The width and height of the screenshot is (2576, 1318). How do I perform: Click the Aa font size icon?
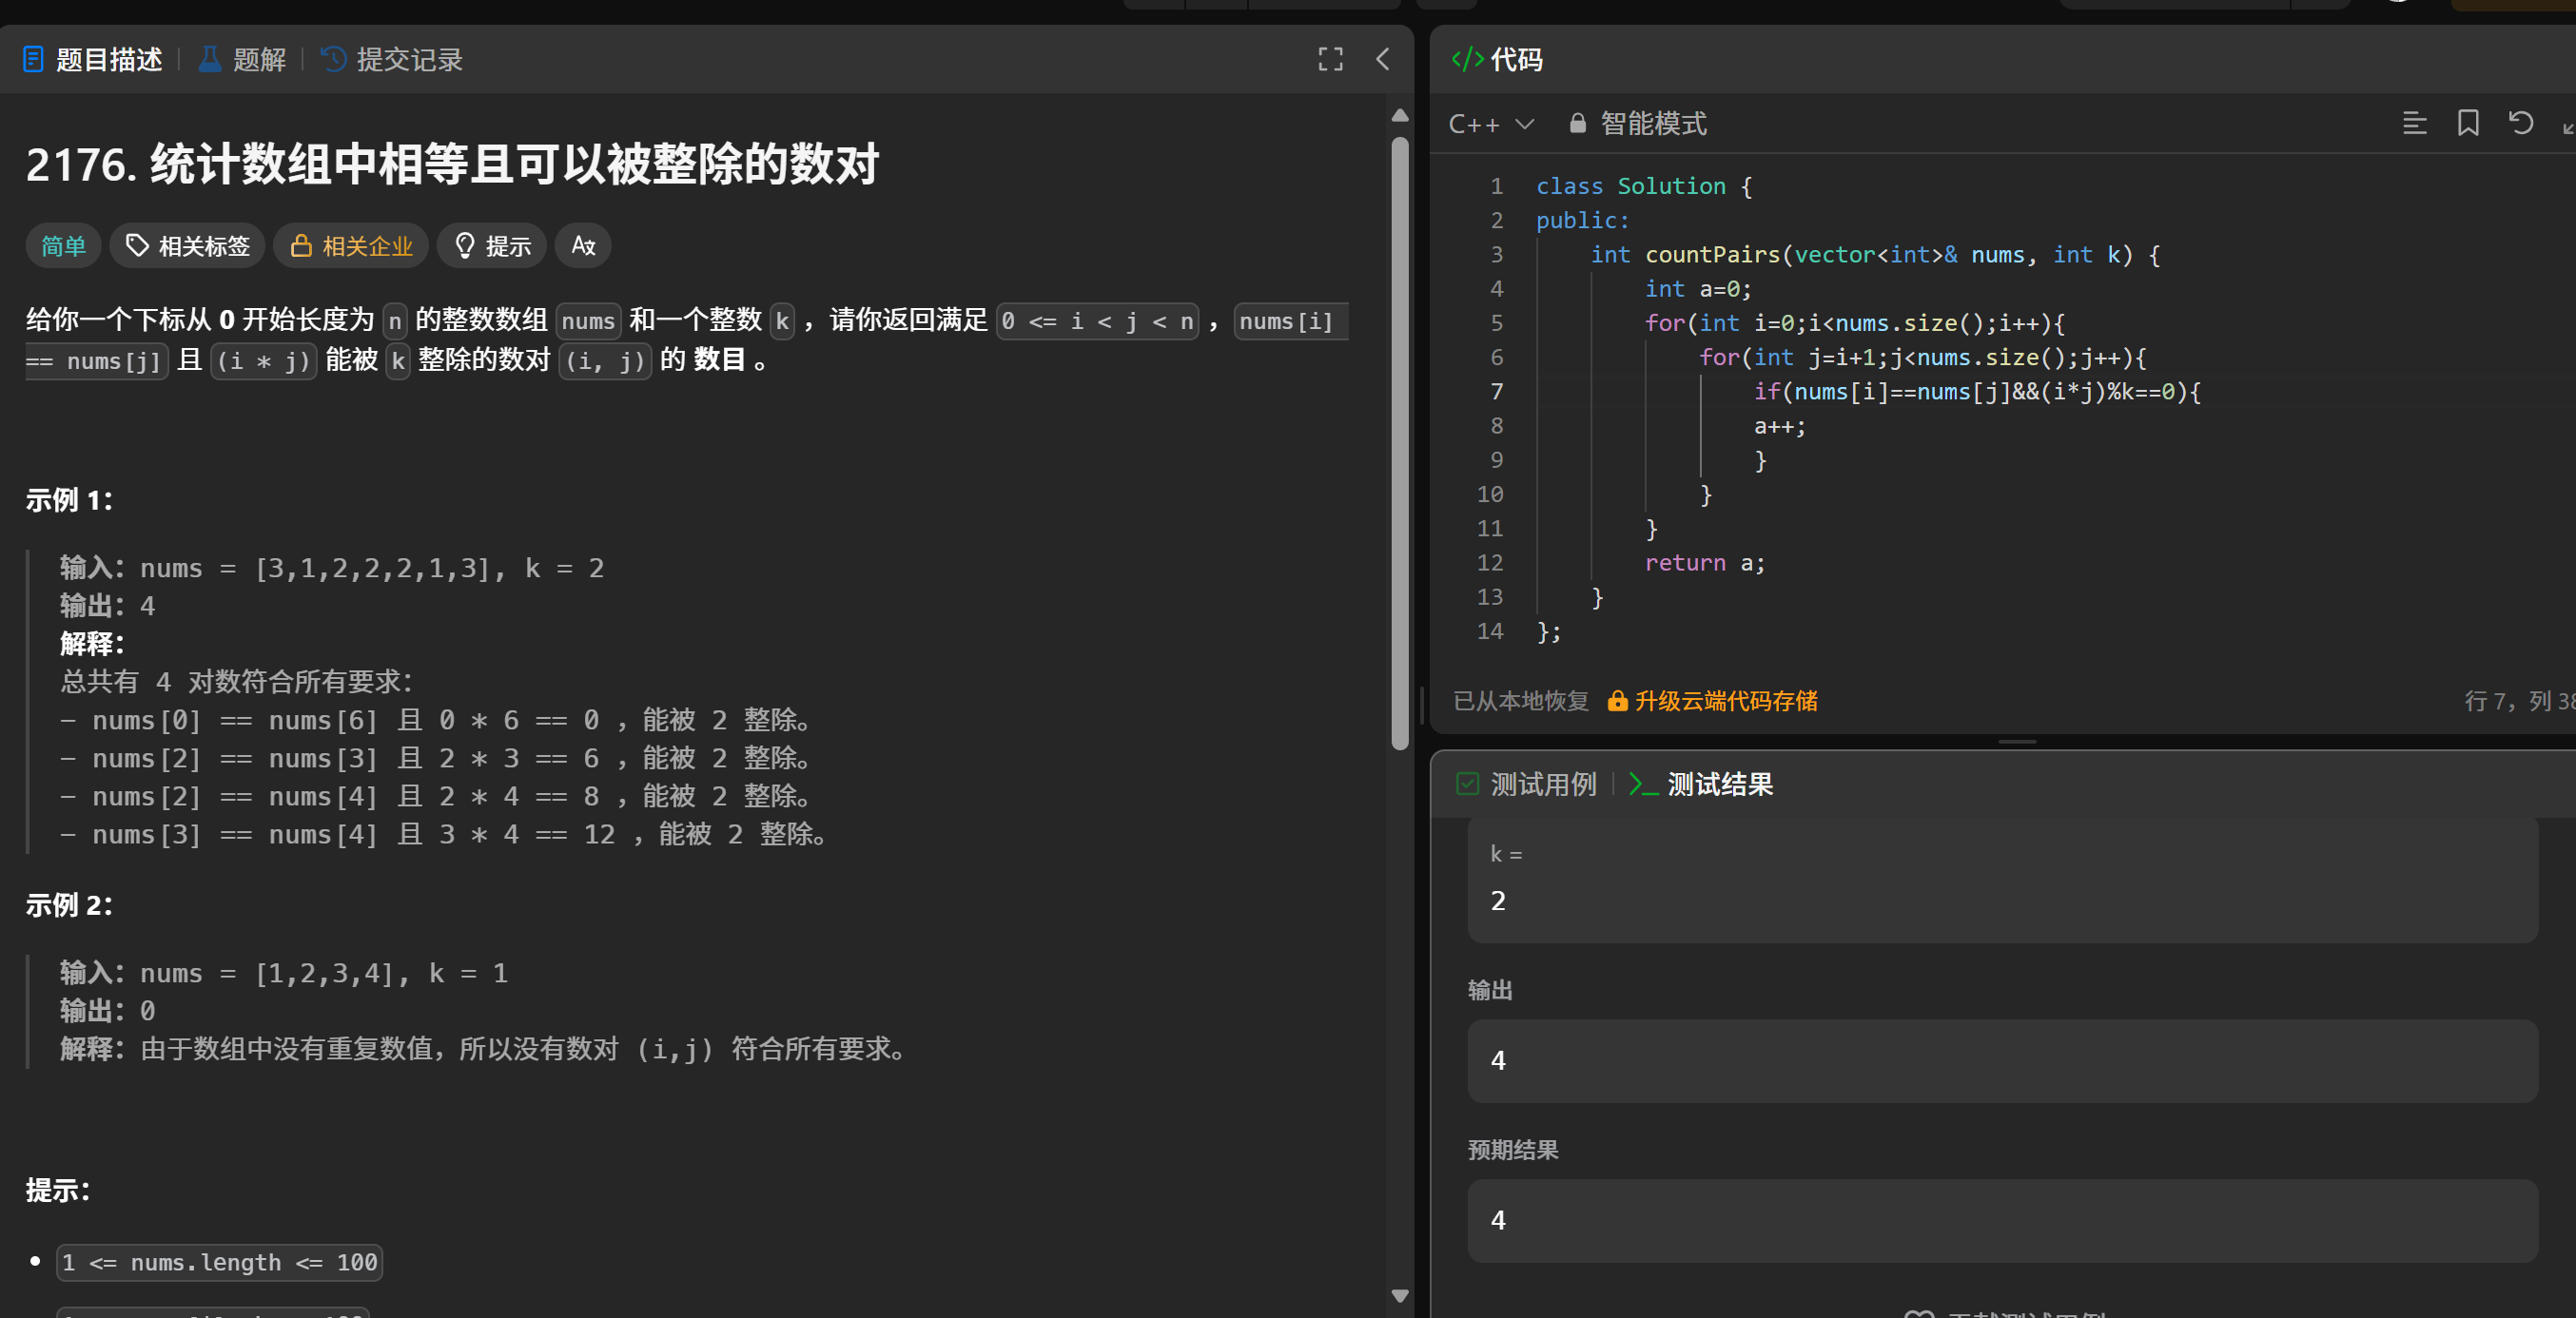click(582, 245)
